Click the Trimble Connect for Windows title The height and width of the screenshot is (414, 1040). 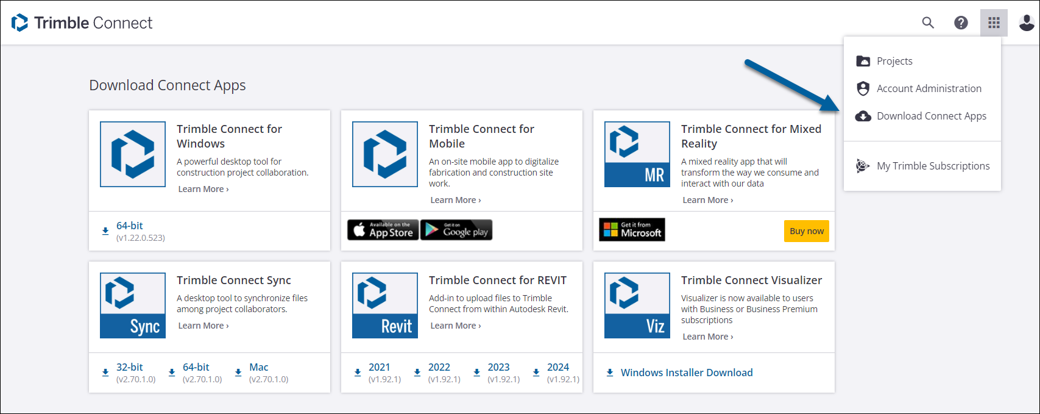tap(229, 136)
